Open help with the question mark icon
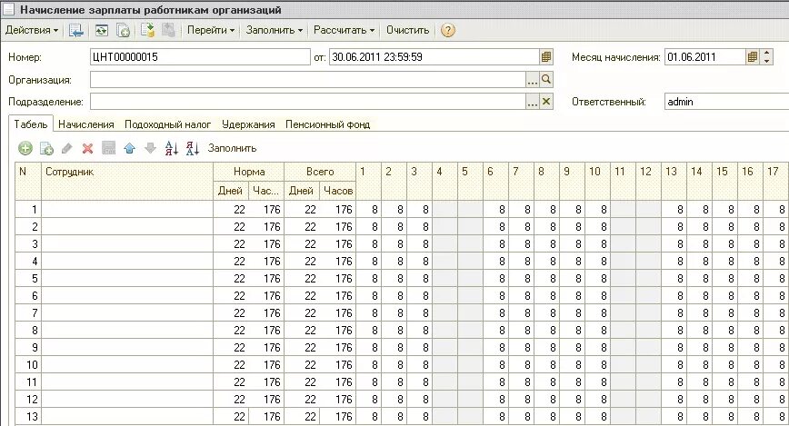 tap(448, 30)
